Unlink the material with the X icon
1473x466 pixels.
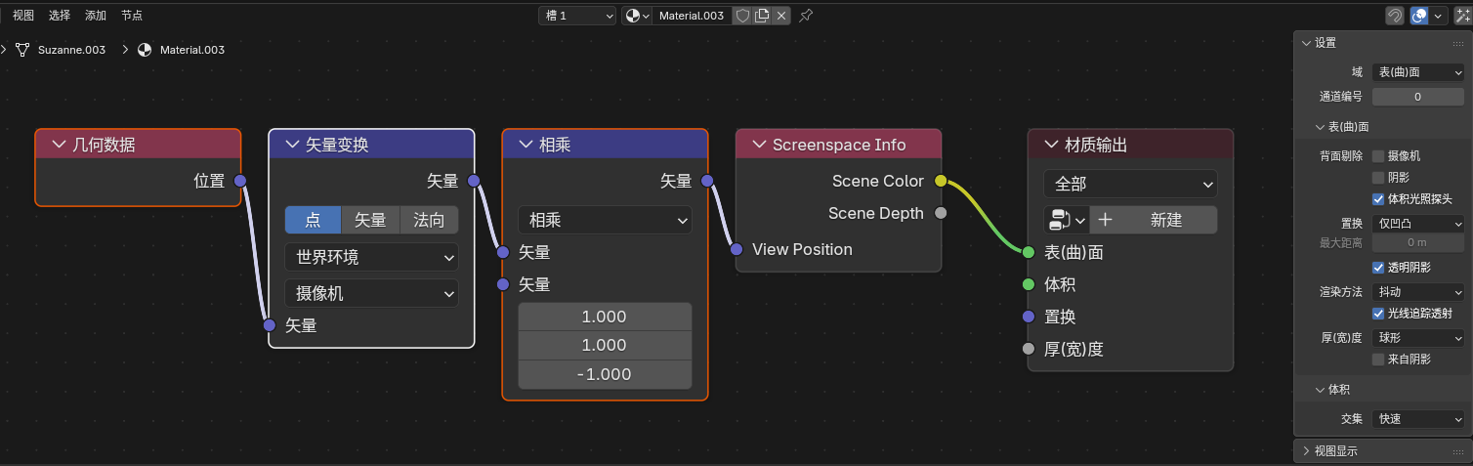pos(780,16)
